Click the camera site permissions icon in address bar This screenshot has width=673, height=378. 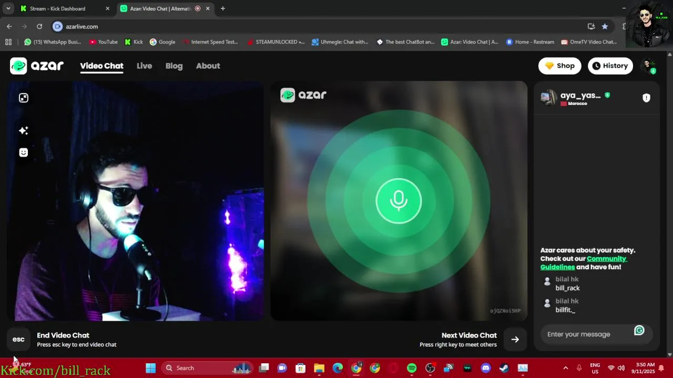pos(58,26)
